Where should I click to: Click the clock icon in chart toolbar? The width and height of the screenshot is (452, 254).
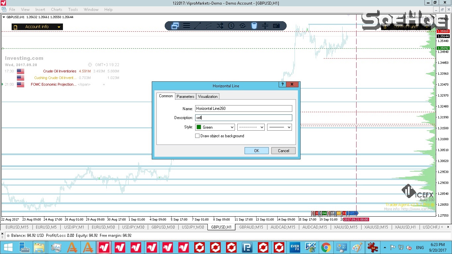coord(231,26)
